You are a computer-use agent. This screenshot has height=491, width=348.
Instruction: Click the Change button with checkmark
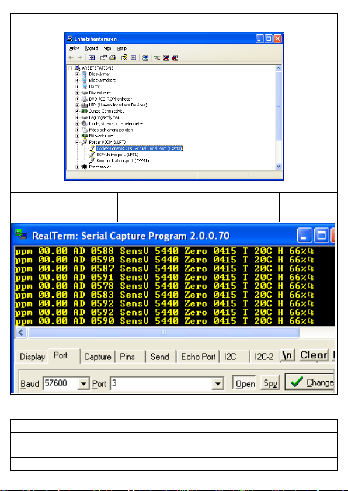[309, 382]
